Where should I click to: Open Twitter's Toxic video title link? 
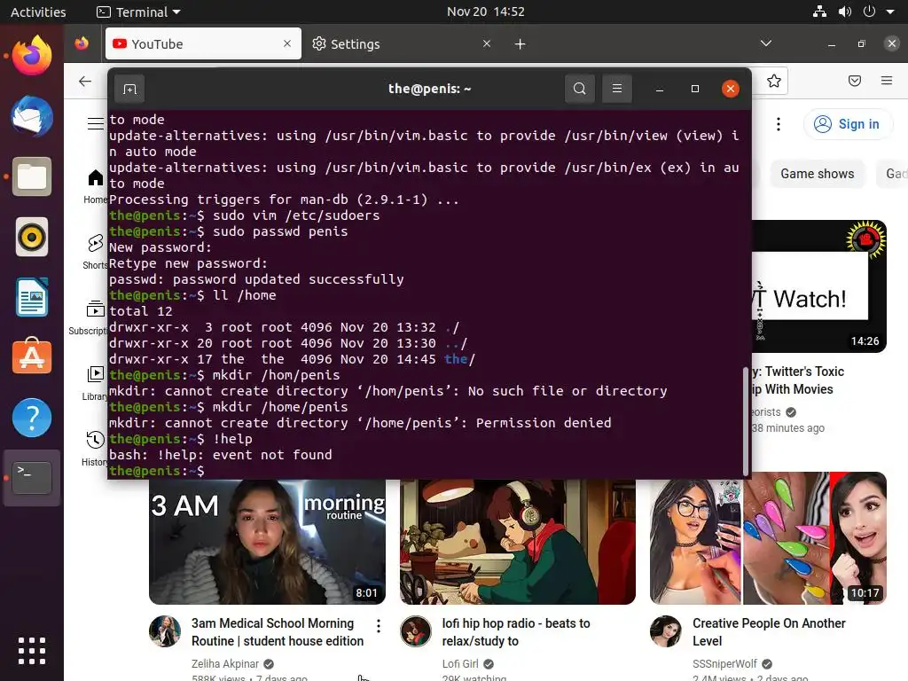[797, 380]
